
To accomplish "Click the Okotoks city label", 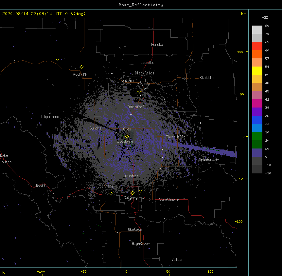I will coord(135,229).
